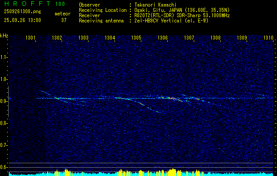
Task: Click the version number 1.0.0
Action: 60,4
